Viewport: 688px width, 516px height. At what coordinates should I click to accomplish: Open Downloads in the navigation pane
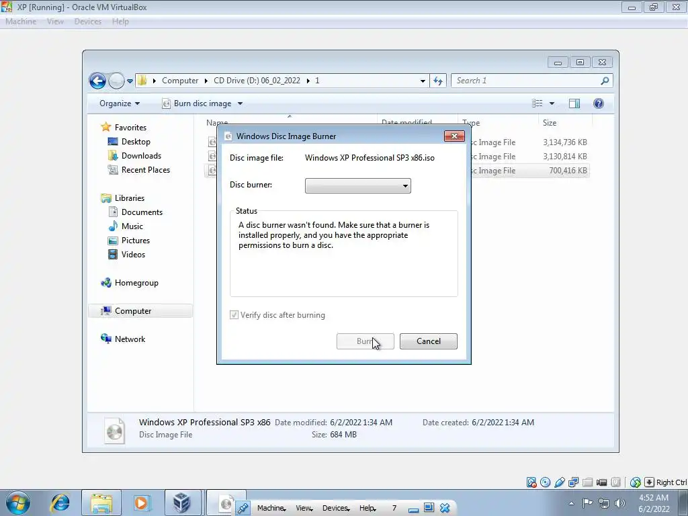tap(141, 156)
